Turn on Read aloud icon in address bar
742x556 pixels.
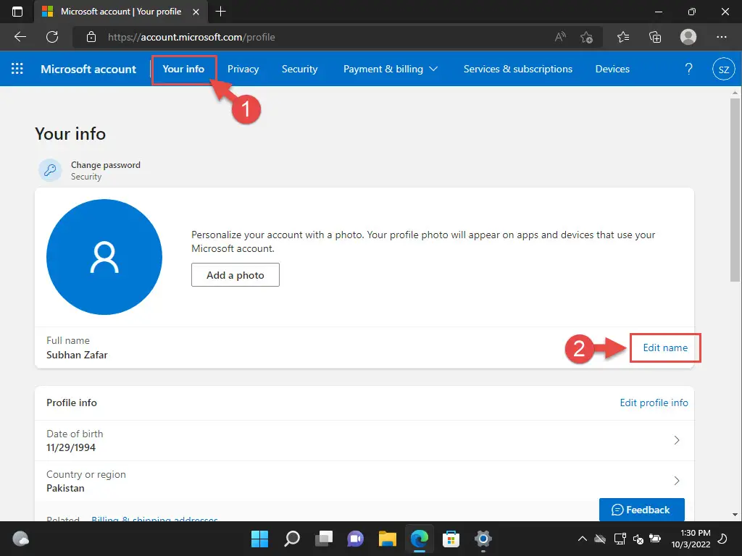click(560, 37)
